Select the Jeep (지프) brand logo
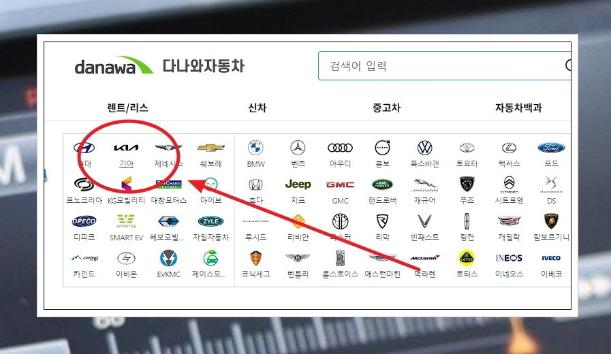This screenshot has height=354, width=611. pyautogui.click(x=298, y=184)
